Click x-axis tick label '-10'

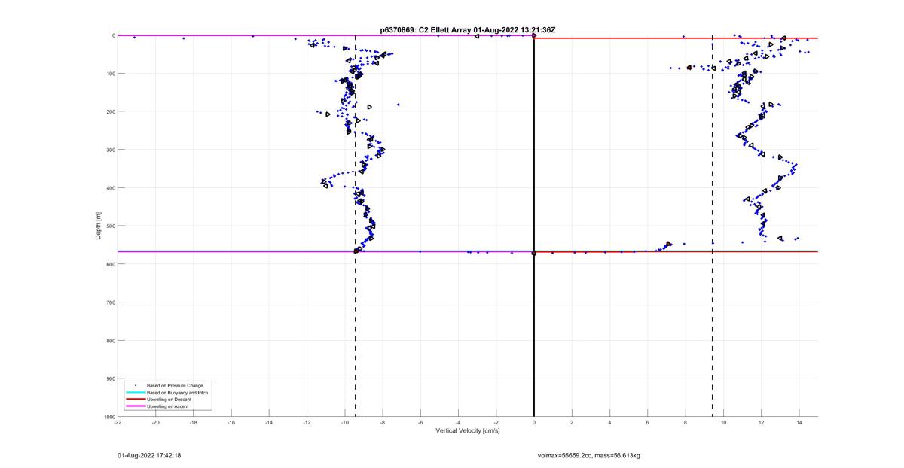click(x=345, y=422)
